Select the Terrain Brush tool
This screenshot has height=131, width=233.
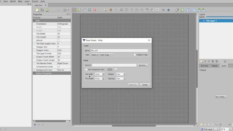(79, 10)
